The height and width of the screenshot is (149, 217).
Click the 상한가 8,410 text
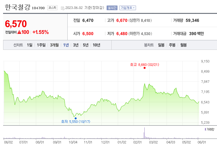(x=140, y=20)
